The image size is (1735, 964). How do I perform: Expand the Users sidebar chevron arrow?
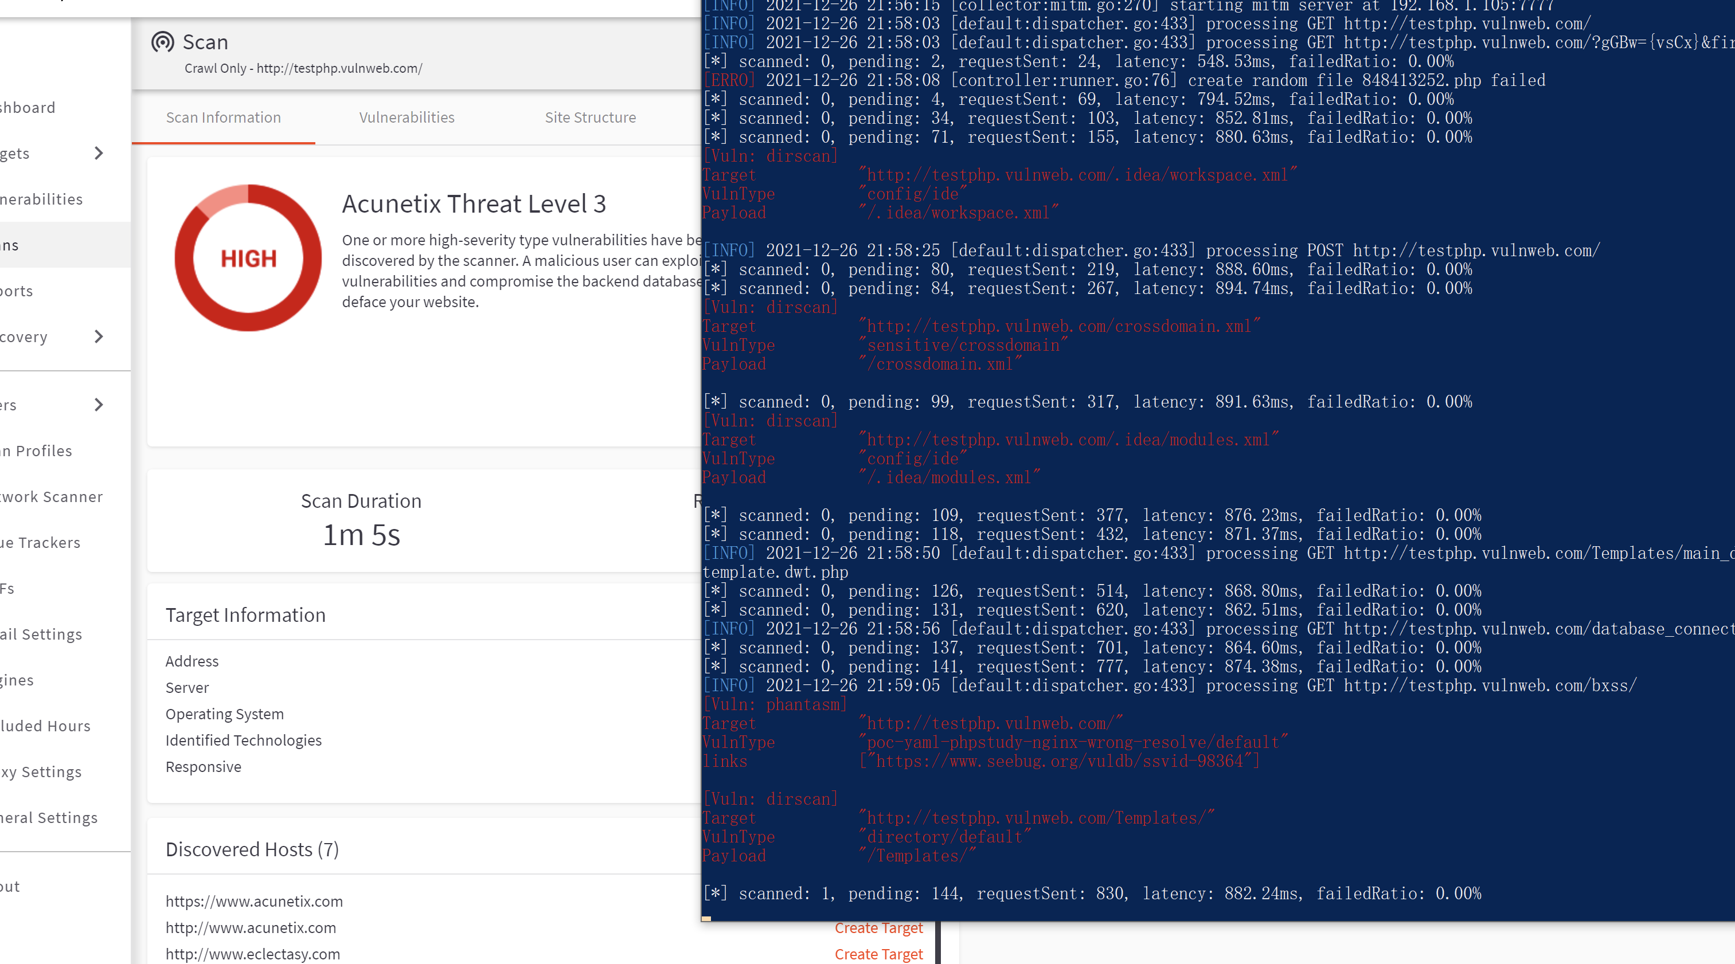99,405
